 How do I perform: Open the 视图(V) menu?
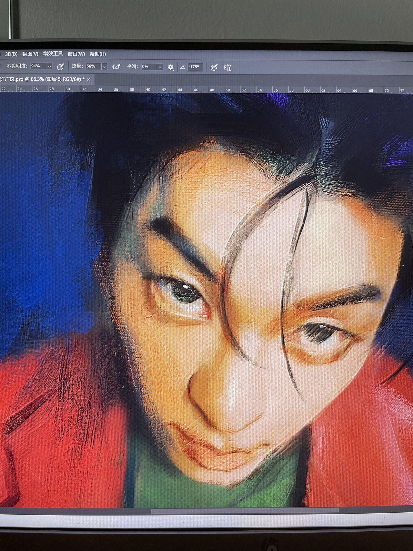click(x=30, y=54)
